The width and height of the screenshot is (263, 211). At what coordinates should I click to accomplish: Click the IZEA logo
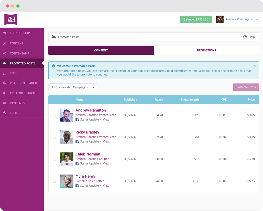[11, 19]
